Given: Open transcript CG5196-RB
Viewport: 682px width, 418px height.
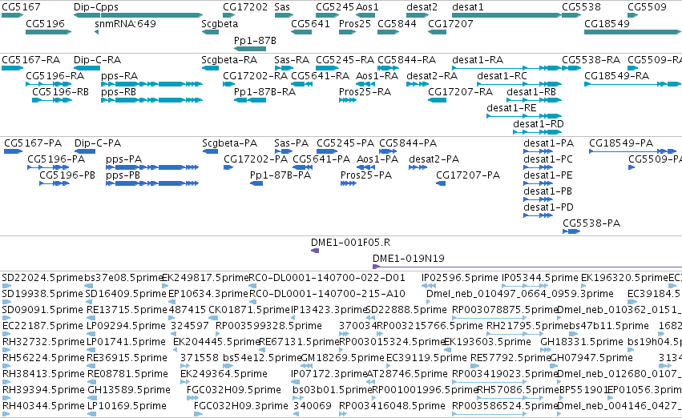Looking at the screenshot, I should tap(60, 92).
